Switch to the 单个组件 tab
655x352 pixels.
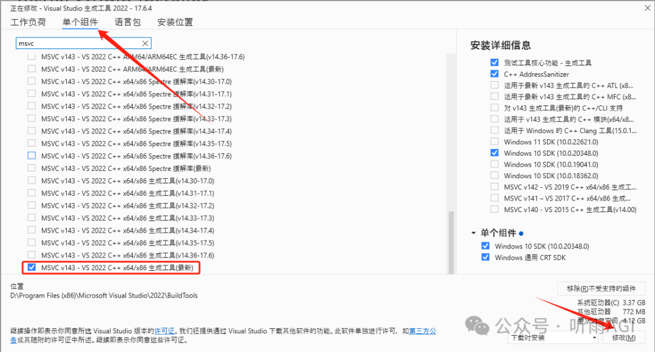80,22
